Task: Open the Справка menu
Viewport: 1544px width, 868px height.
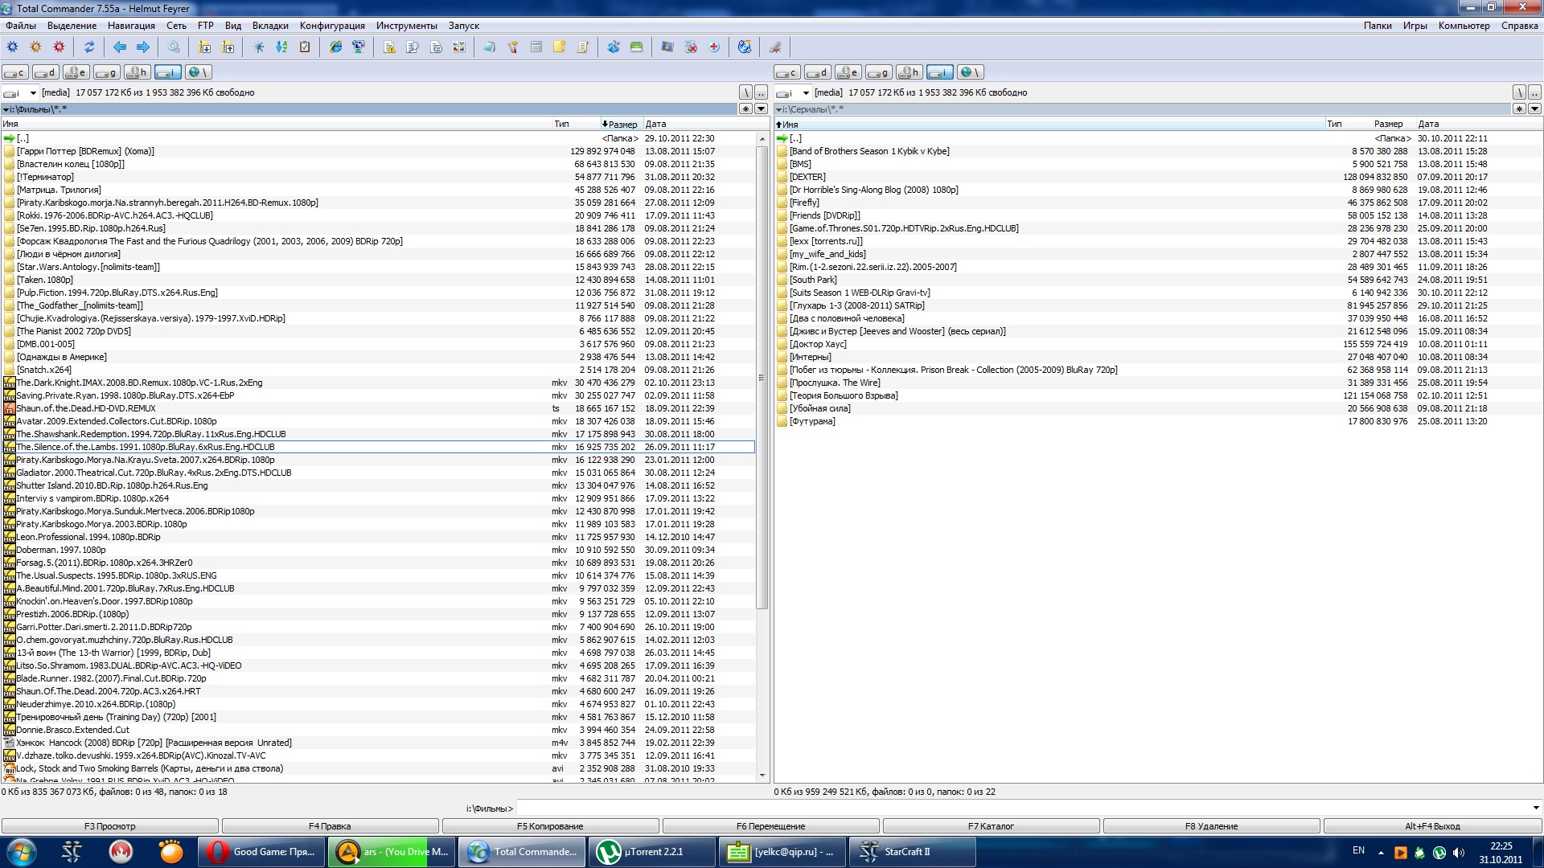Action: (1519, 26)
